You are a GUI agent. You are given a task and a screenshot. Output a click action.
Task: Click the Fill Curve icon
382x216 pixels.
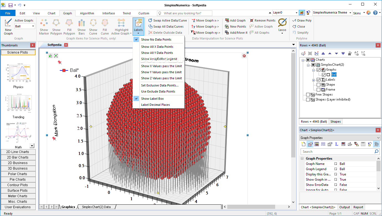(105, 23)
